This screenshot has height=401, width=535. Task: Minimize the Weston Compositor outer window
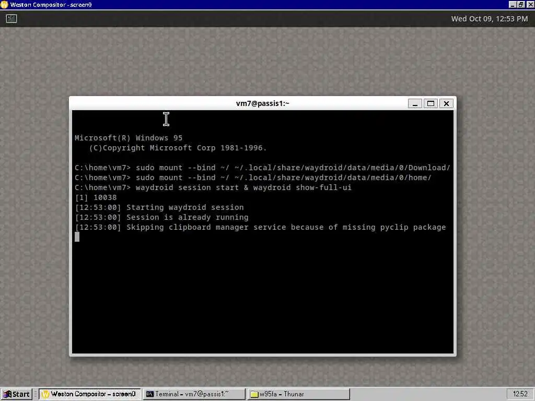click(513, 5)
